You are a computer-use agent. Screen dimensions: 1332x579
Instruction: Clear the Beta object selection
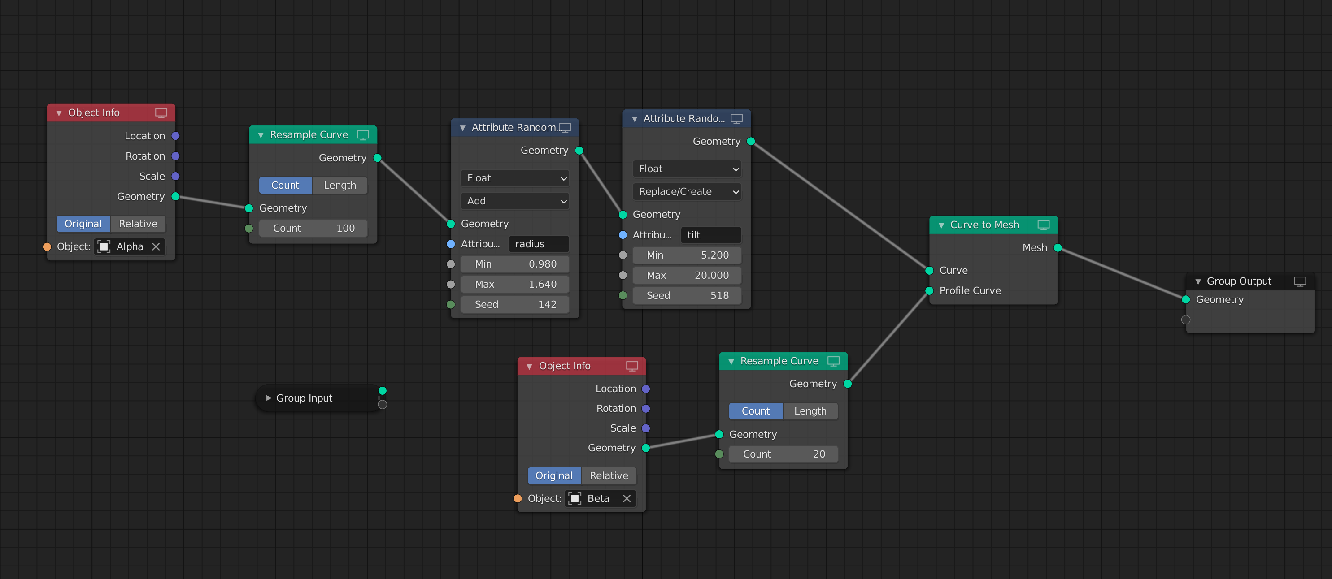(627, 498)
